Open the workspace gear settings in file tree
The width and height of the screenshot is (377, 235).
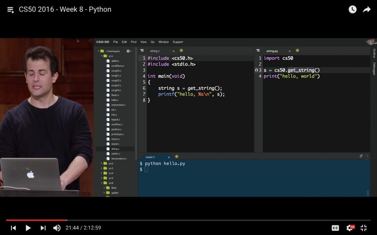(128, 51)
